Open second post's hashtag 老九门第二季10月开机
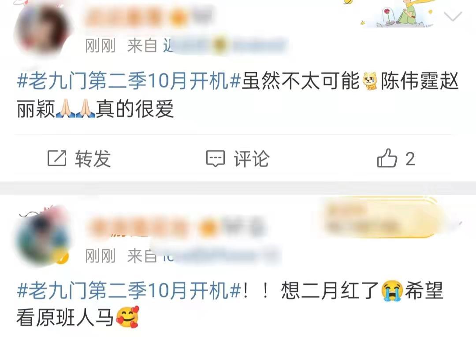 pyautogui.click(x=129, y=290)
